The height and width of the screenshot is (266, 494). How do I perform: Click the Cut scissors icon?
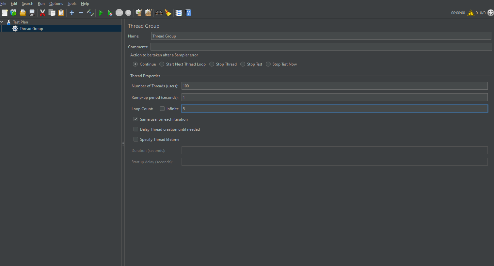pos(42,13)
